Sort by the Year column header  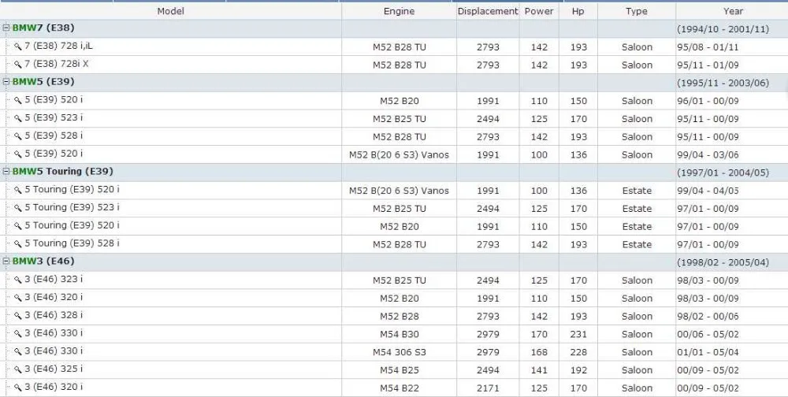(x=733, y=11)
